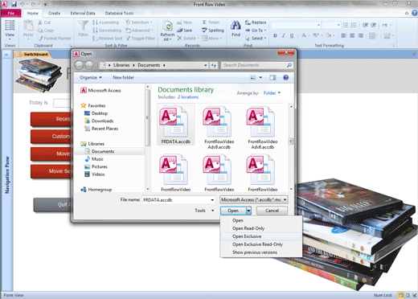Open the File tab
The width and height of the screenshot is (418, 299).
(11, 13)
